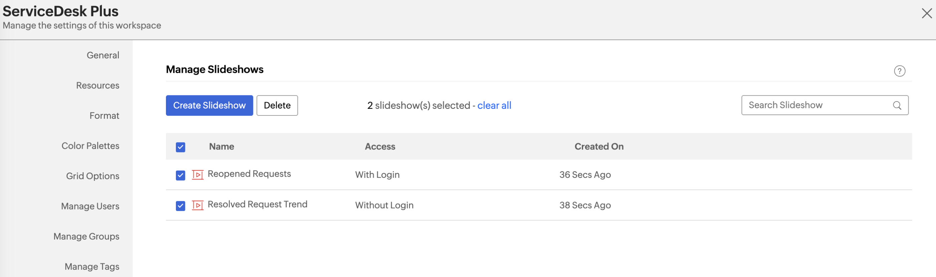Open the Grid Options section

pos(93,176)
